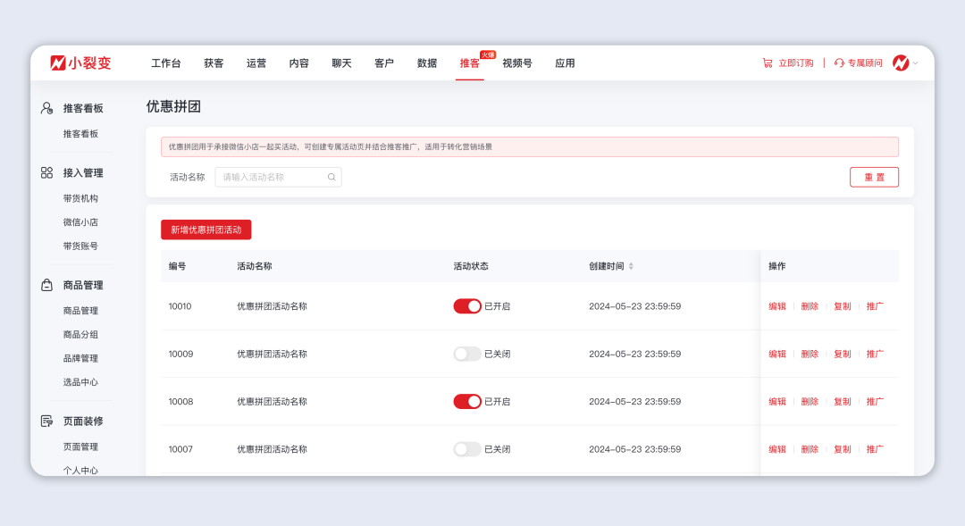
Task: Select the 商品管理 bag icon in sidebar
Action: click(46, 285)
